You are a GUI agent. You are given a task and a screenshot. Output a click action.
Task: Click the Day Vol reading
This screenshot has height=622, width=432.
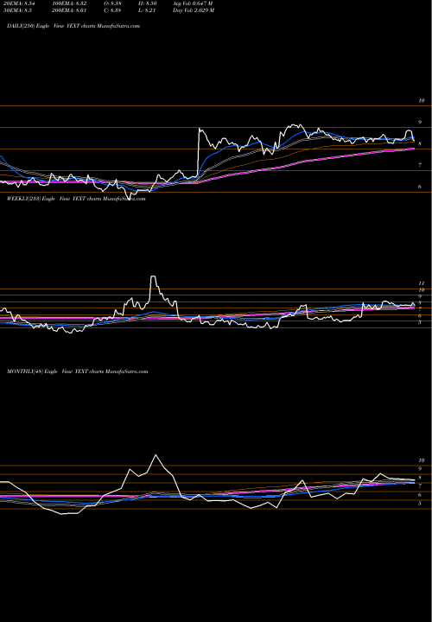194,10
